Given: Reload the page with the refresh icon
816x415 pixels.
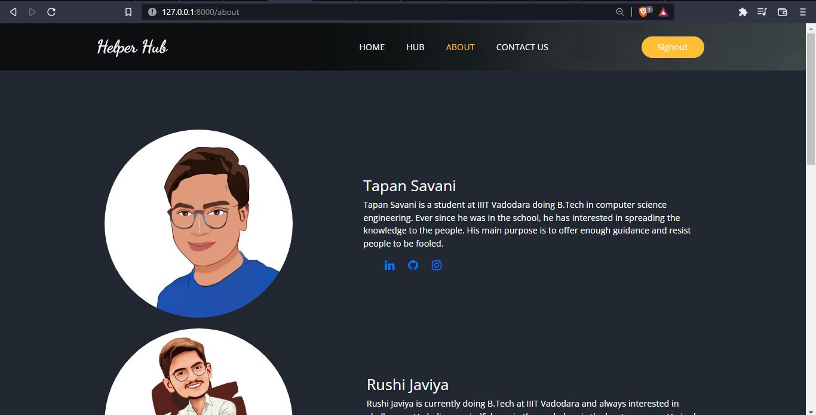Looking at the screenshot, I should click(51, 12).
